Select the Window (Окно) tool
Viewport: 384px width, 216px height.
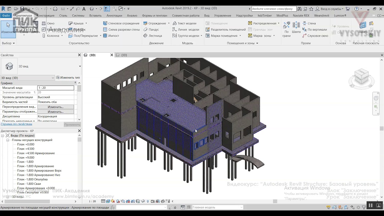click(x=48, y=23)
